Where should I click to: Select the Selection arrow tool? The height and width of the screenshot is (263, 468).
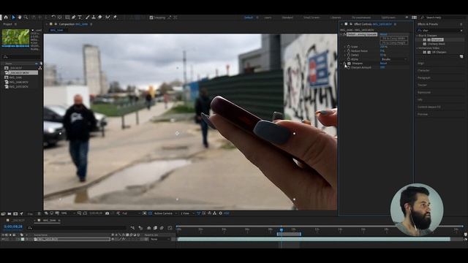13,18
